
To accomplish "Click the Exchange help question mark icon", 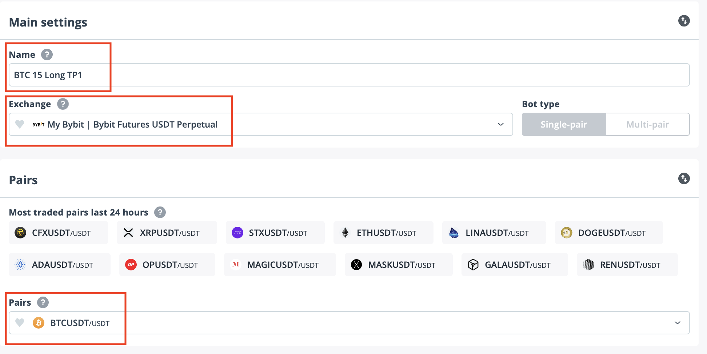I will coord(63,104).
